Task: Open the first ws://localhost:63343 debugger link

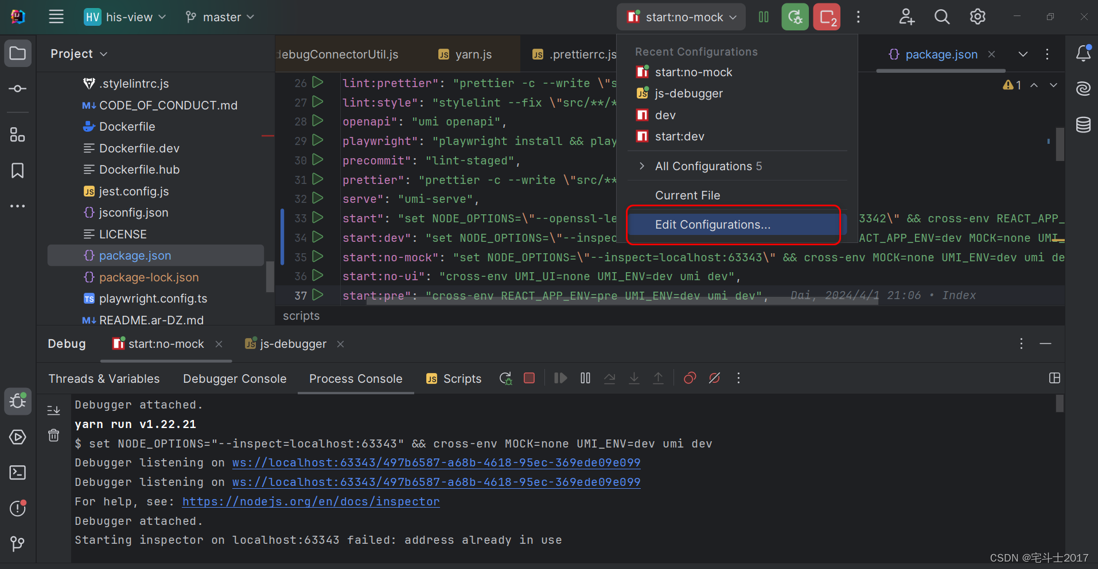Action: 436,462
